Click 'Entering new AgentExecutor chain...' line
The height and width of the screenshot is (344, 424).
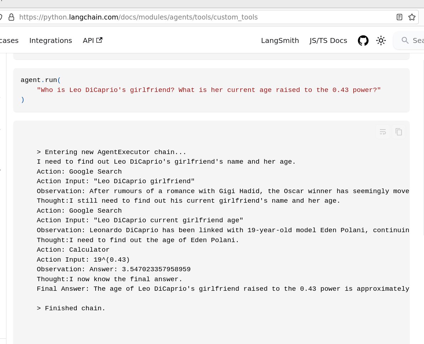pos(111,152)
